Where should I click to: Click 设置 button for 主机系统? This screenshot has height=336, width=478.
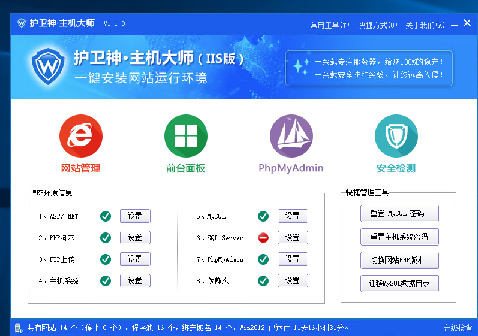tap(135, 280)
